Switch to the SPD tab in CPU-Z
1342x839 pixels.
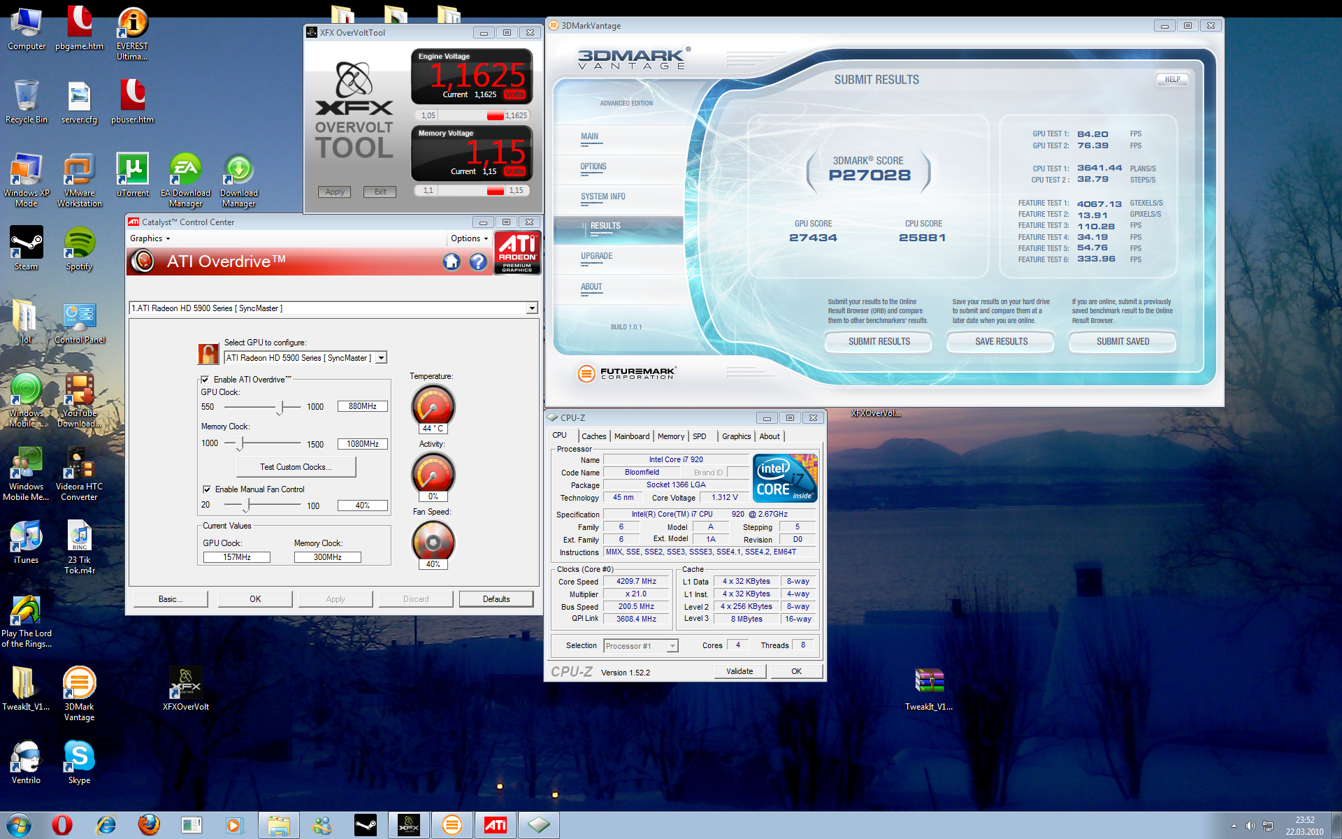pos(700,436)
